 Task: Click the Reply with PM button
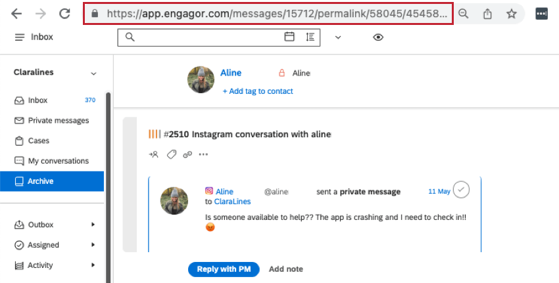point(224,269)
